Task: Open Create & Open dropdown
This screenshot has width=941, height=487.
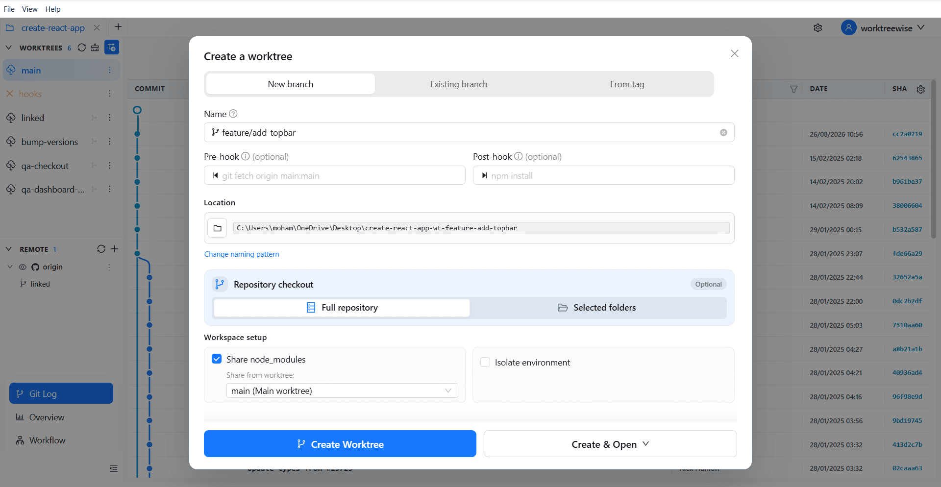Action: [610, 444]
